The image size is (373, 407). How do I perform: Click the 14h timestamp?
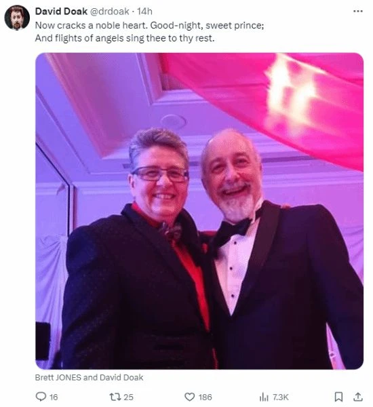144,12
